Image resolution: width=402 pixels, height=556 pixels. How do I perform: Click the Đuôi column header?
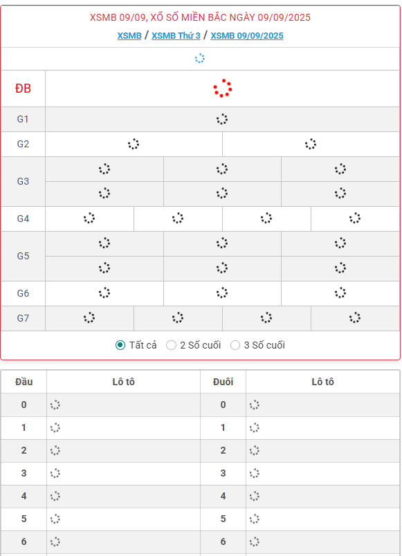[223, 382]
